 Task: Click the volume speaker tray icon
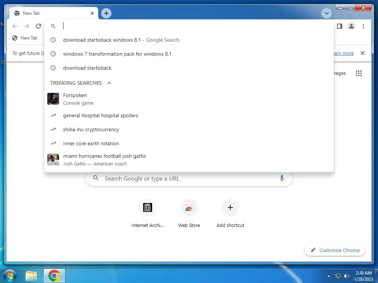tap(347, 276)
